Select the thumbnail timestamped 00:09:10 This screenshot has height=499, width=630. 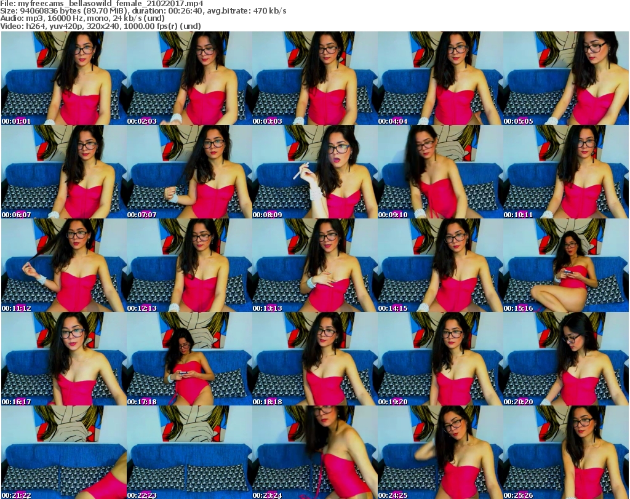tap(441, 172)
